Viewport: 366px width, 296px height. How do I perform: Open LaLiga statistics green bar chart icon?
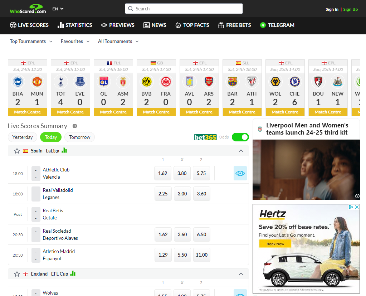[x=64, y=151]
